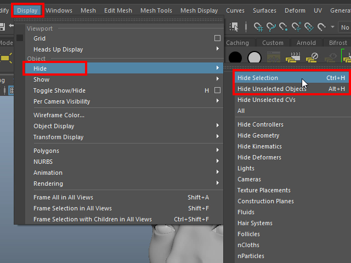Toggle the Toggle Show/Hide option box
This screenshot has height=263, width=351.
[x=217, y=90]
